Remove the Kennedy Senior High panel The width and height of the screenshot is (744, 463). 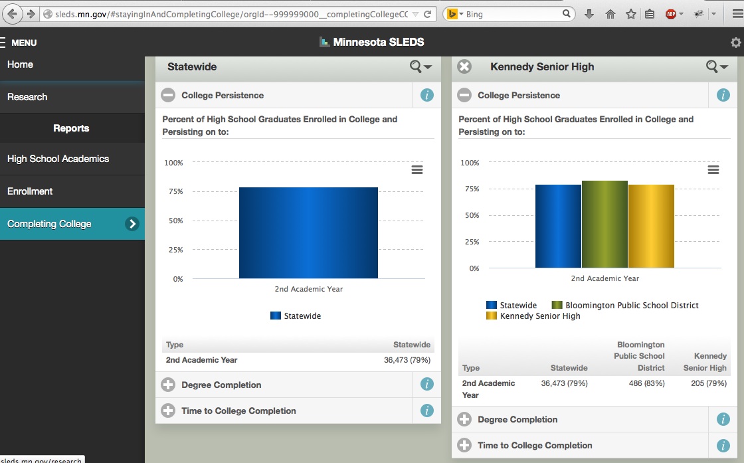click(464, 67)
